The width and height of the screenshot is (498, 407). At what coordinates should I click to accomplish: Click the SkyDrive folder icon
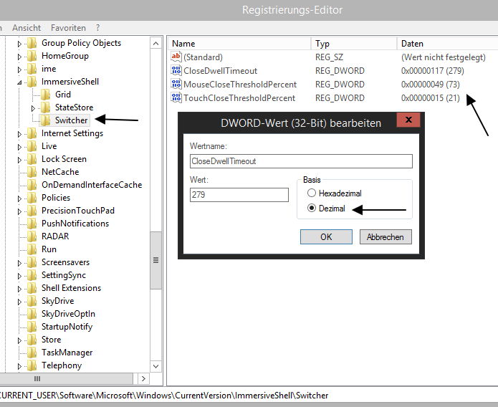click(32, 301)
